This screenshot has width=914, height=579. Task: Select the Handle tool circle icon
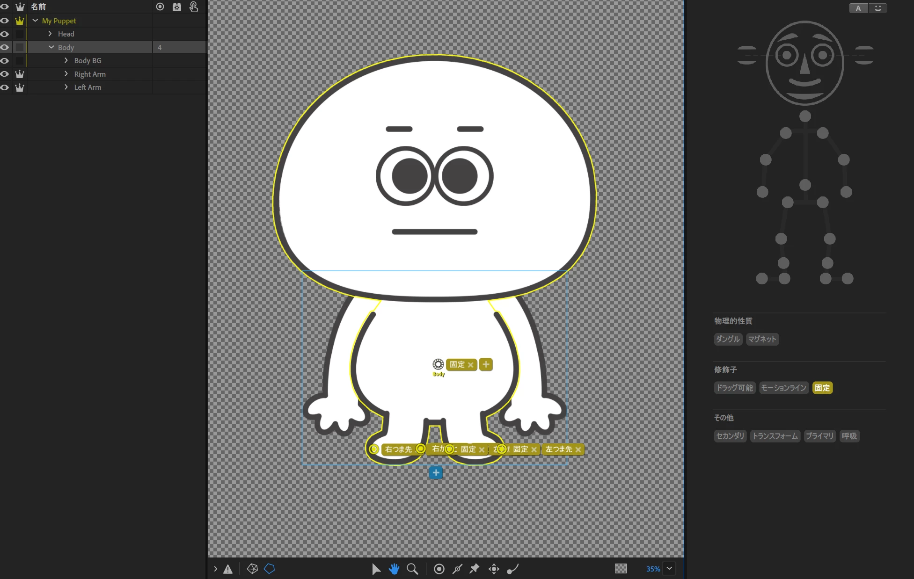tap(439, 569)
